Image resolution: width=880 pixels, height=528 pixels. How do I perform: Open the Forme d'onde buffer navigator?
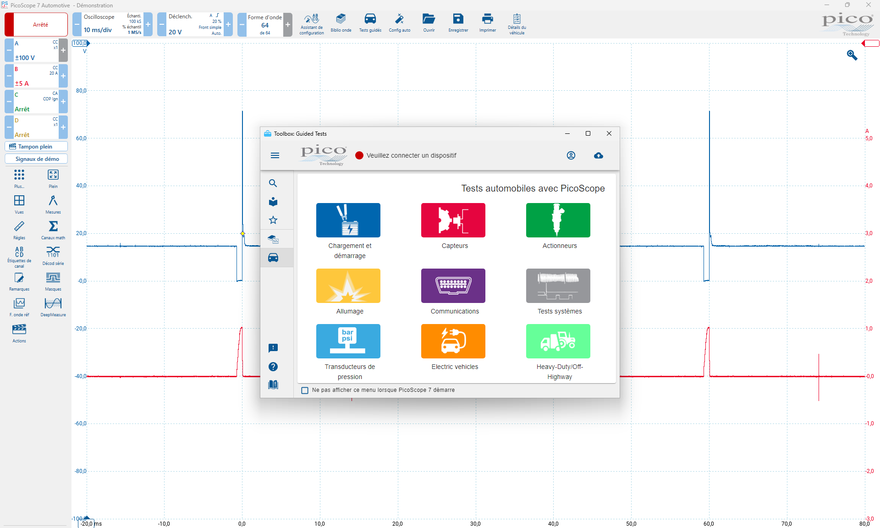[x=265, y=24]
